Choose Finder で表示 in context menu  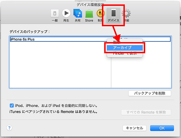tap(125, 53)
